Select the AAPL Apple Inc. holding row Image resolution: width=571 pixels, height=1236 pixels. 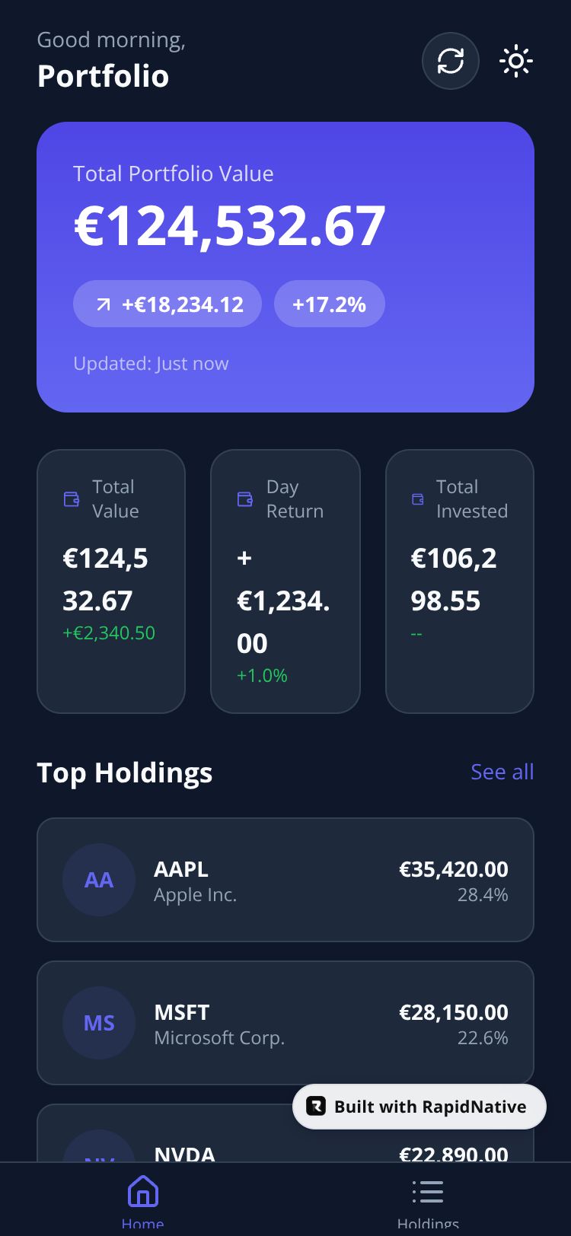pyautogui.click(x=285, y=880)
